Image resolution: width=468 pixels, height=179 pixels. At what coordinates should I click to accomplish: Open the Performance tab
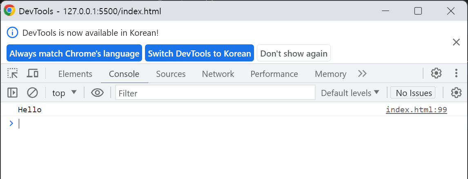(274, 74)
